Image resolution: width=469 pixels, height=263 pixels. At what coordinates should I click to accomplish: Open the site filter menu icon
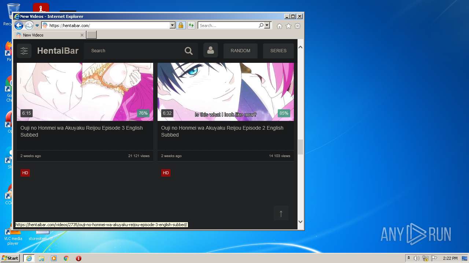tap(24, 51)
